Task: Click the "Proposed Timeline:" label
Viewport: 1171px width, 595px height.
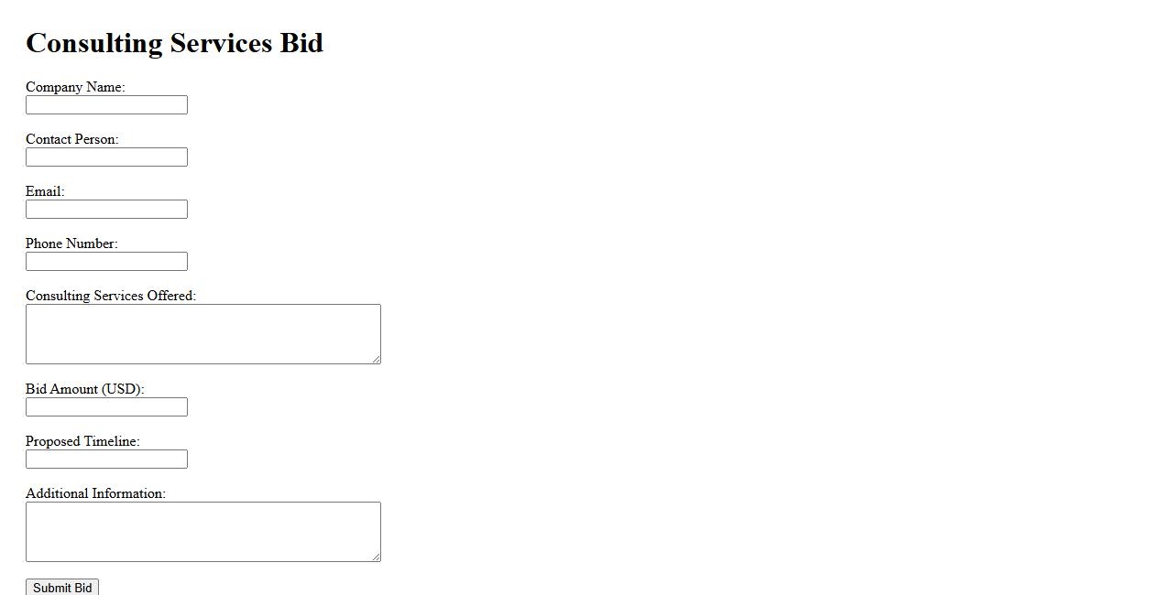Action: point(82,441)
